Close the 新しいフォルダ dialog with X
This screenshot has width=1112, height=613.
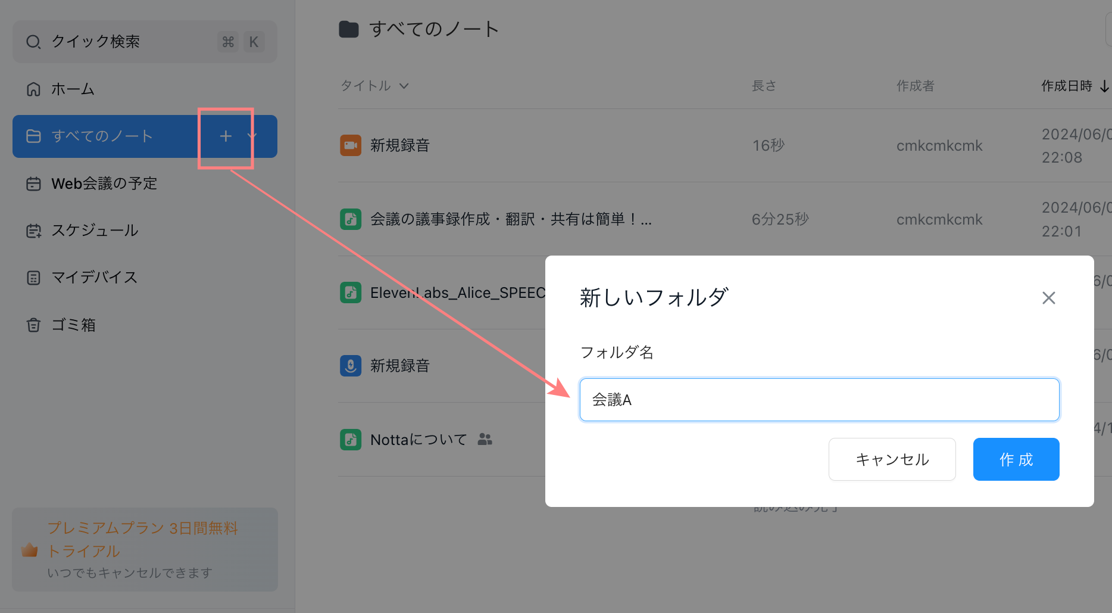click(1048, 298)
